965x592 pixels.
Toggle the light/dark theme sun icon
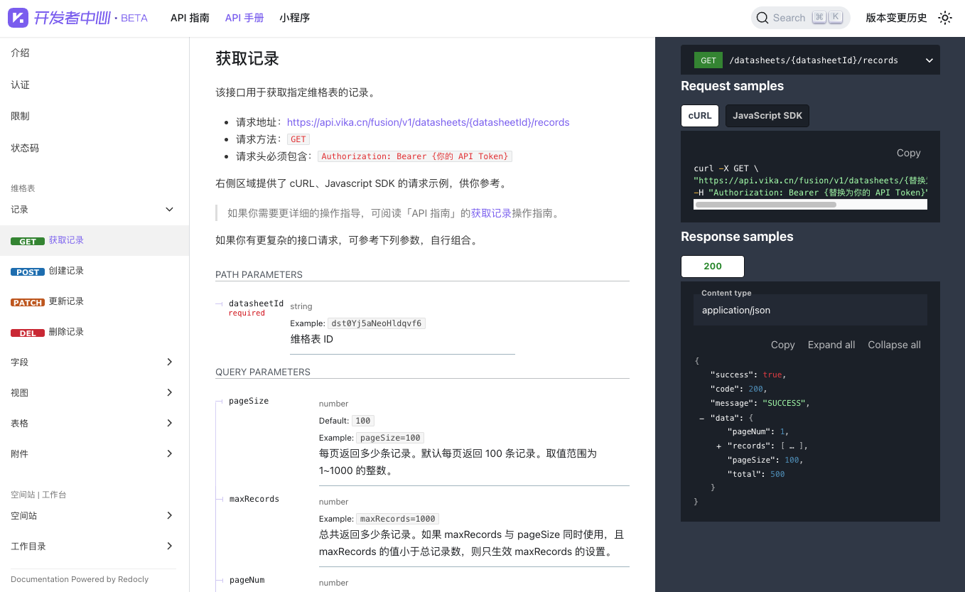coord(944,18)
